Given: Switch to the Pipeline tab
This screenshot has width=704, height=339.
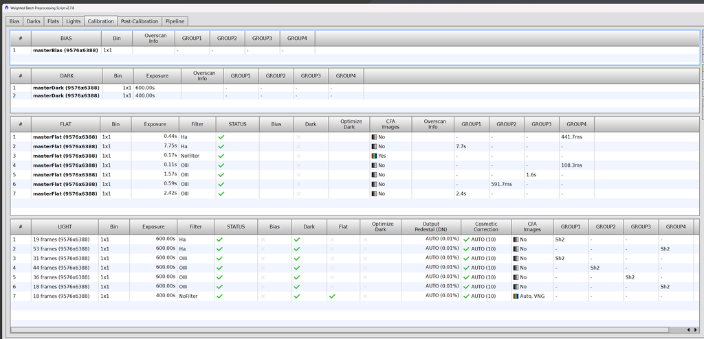Looking at the screenshot, I should [x=175, y=21].
